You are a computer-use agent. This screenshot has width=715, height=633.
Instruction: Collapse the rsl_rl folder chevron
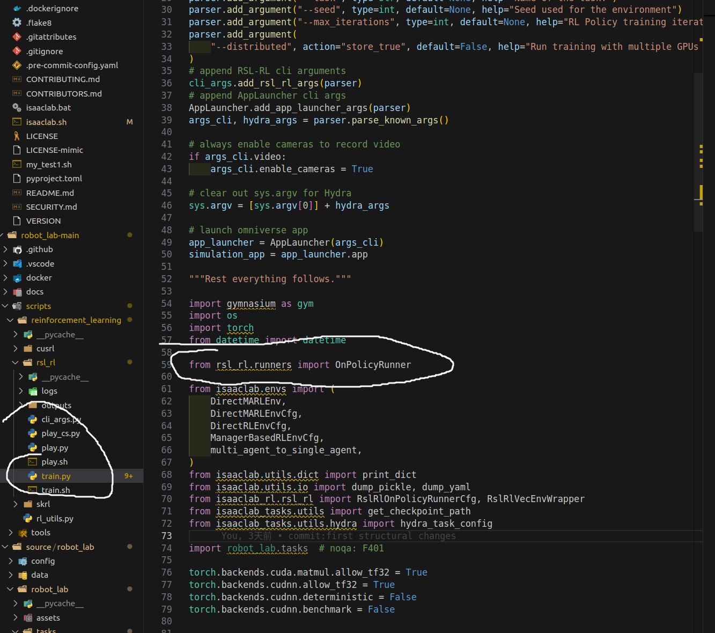pyautogui.click(x=16, y=363)
